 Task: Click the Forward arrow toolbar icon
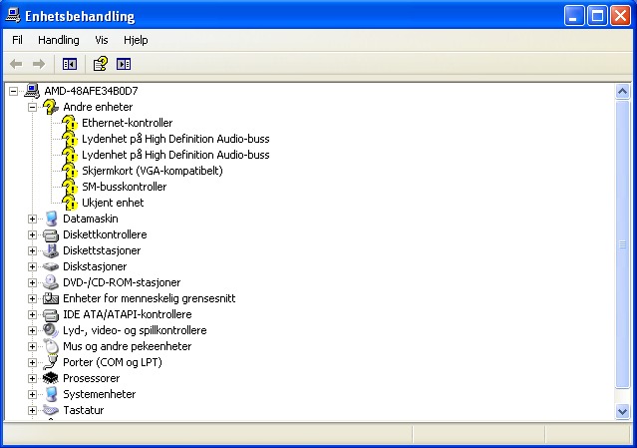coord(39,64)
